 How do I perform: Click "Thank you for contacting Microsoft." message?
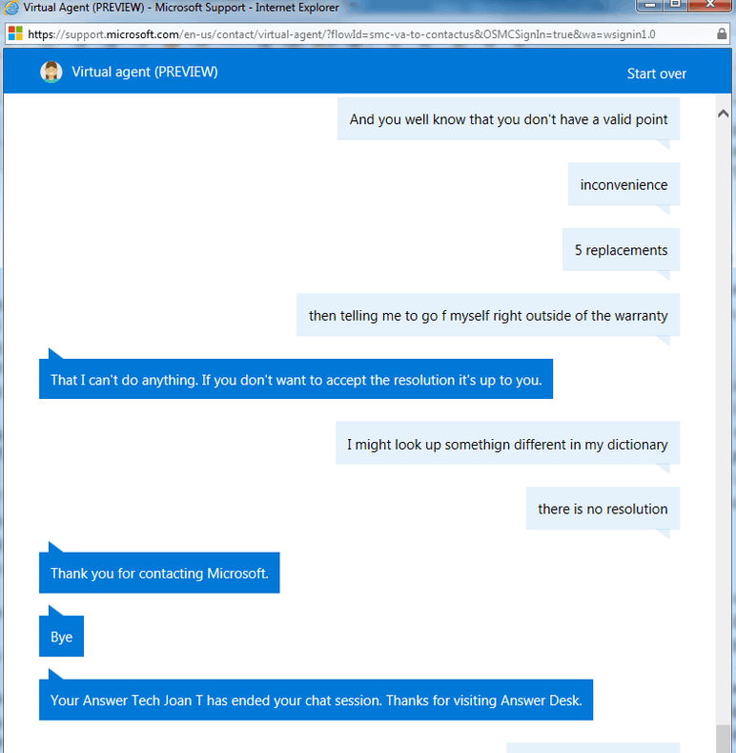click(x=159, y=574)
